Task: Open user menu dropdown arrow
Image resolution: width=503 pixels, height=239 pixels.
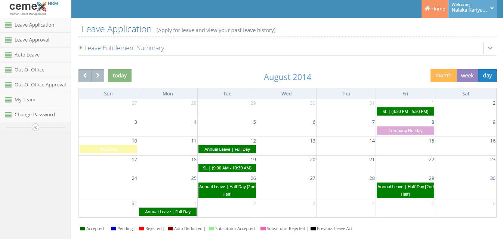Action: (x=492, y=9)
